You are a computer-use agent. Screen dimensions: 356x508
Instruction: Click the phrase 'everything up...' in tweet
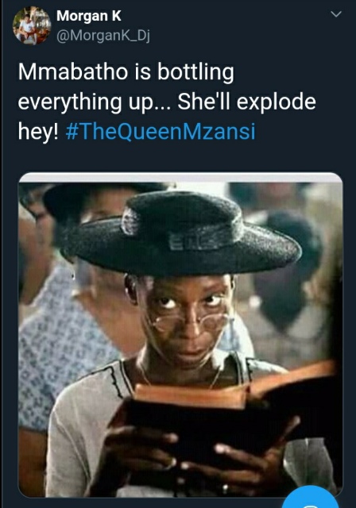94,103
